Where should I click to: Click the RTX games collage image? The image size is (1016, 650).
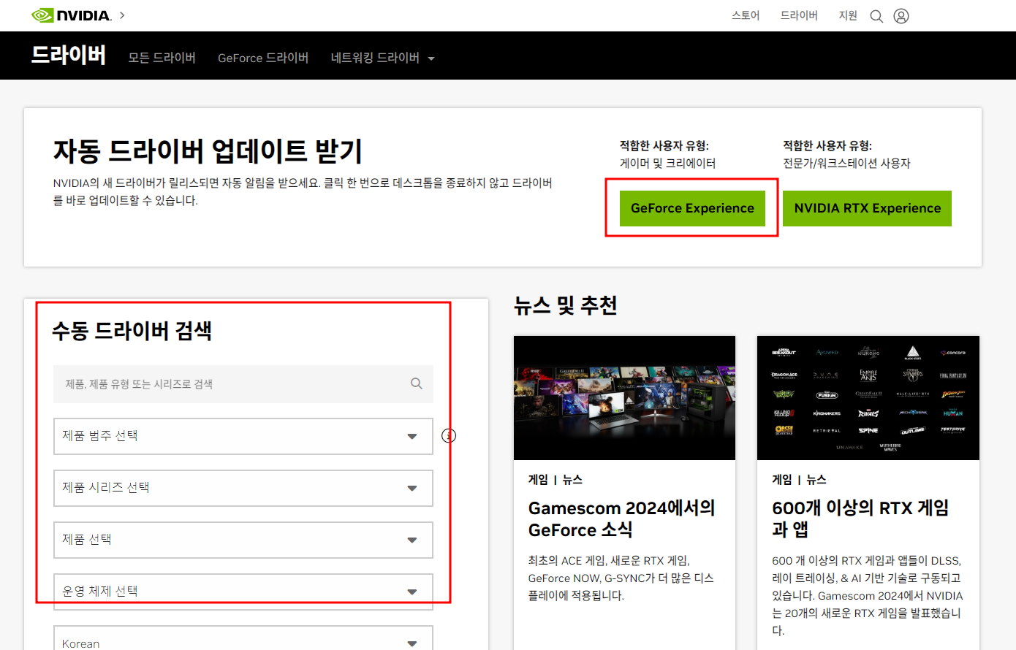pos(868,398)
